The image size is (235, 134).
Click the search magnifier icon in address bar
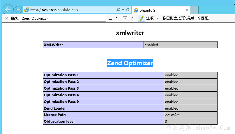118,10
